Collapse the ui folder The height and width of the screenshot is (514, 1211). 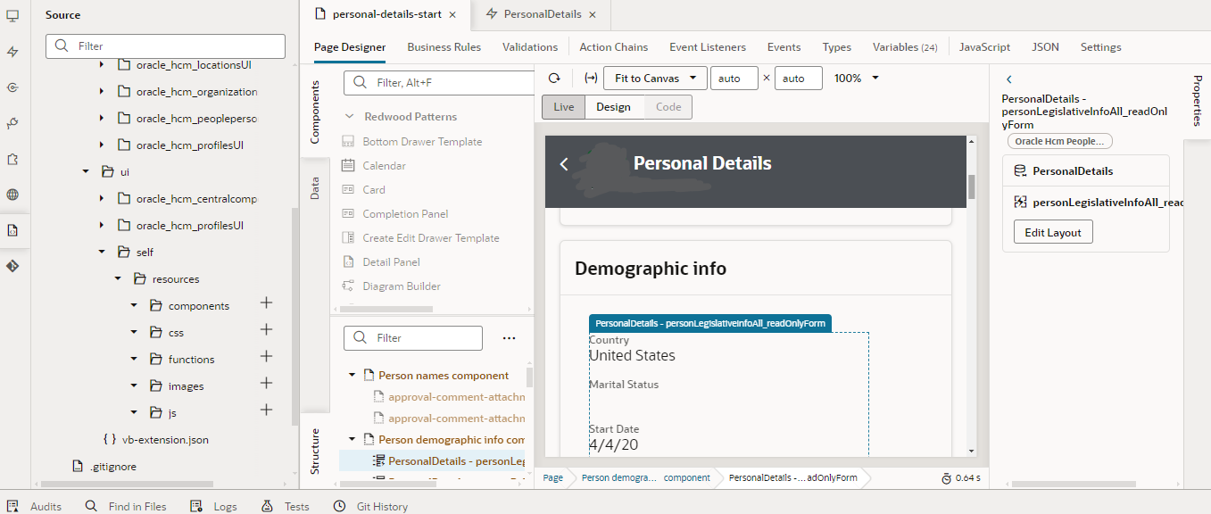click(x=86, y=171)
